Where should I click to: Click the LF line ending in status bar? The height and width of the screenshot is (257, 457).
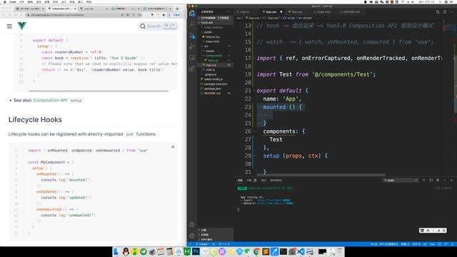click(425, 244)
